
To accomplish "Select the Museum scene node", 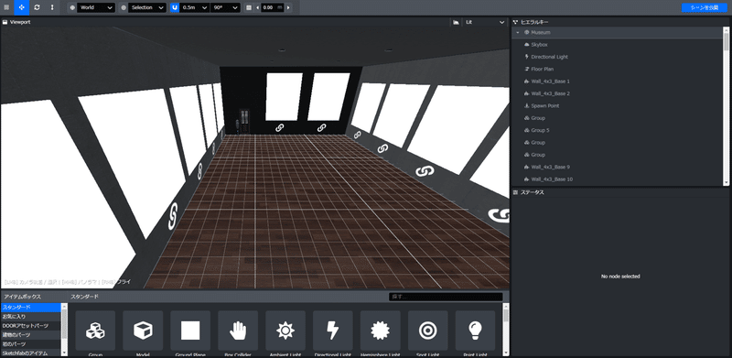I will (617, 33).
